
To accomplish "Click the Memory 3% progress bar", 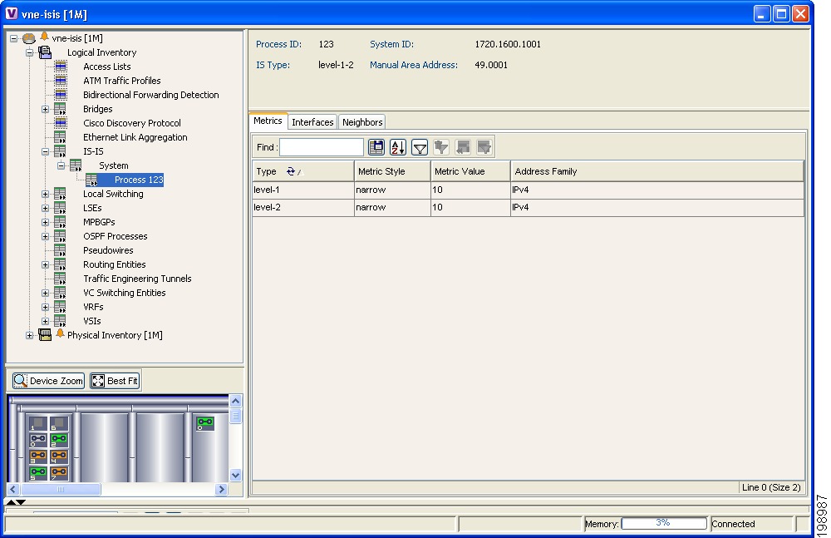I will click(x=664, y=523).
